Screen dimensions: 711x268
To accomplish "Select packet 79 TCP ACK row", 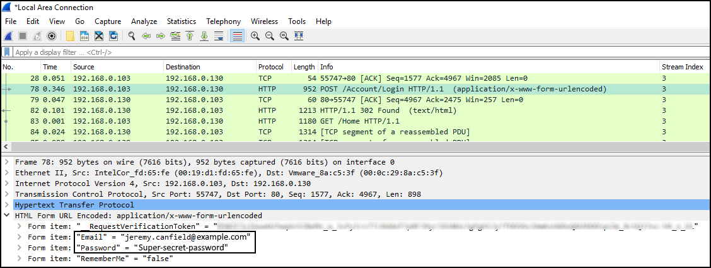I will [355, 100].
